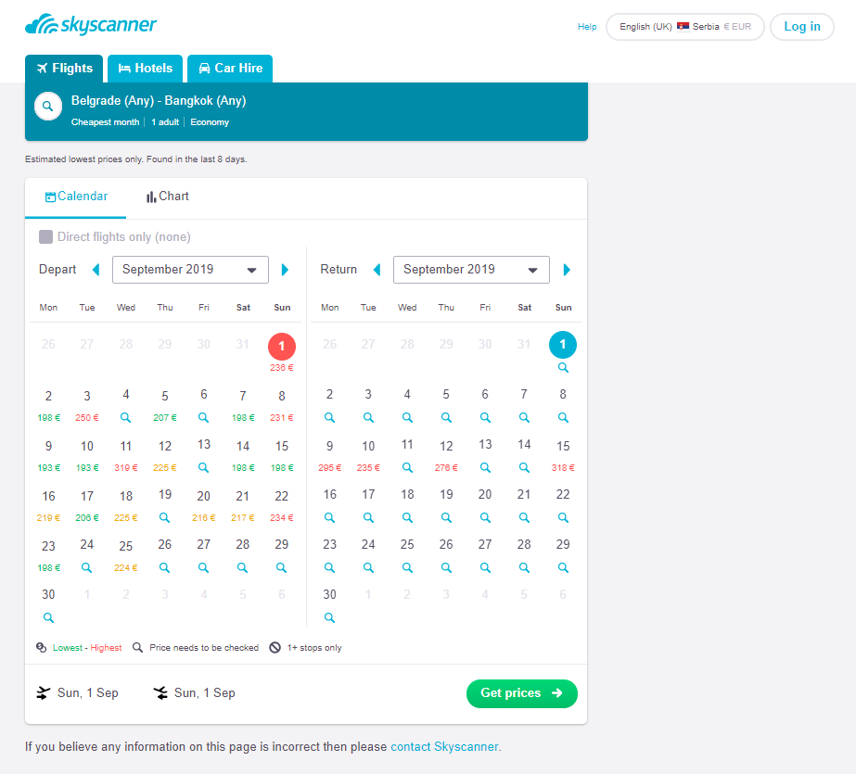The image size is (856, 774).
Task: Check price for return 20 September
Action: pyautogui.click(x=485, y=517)
